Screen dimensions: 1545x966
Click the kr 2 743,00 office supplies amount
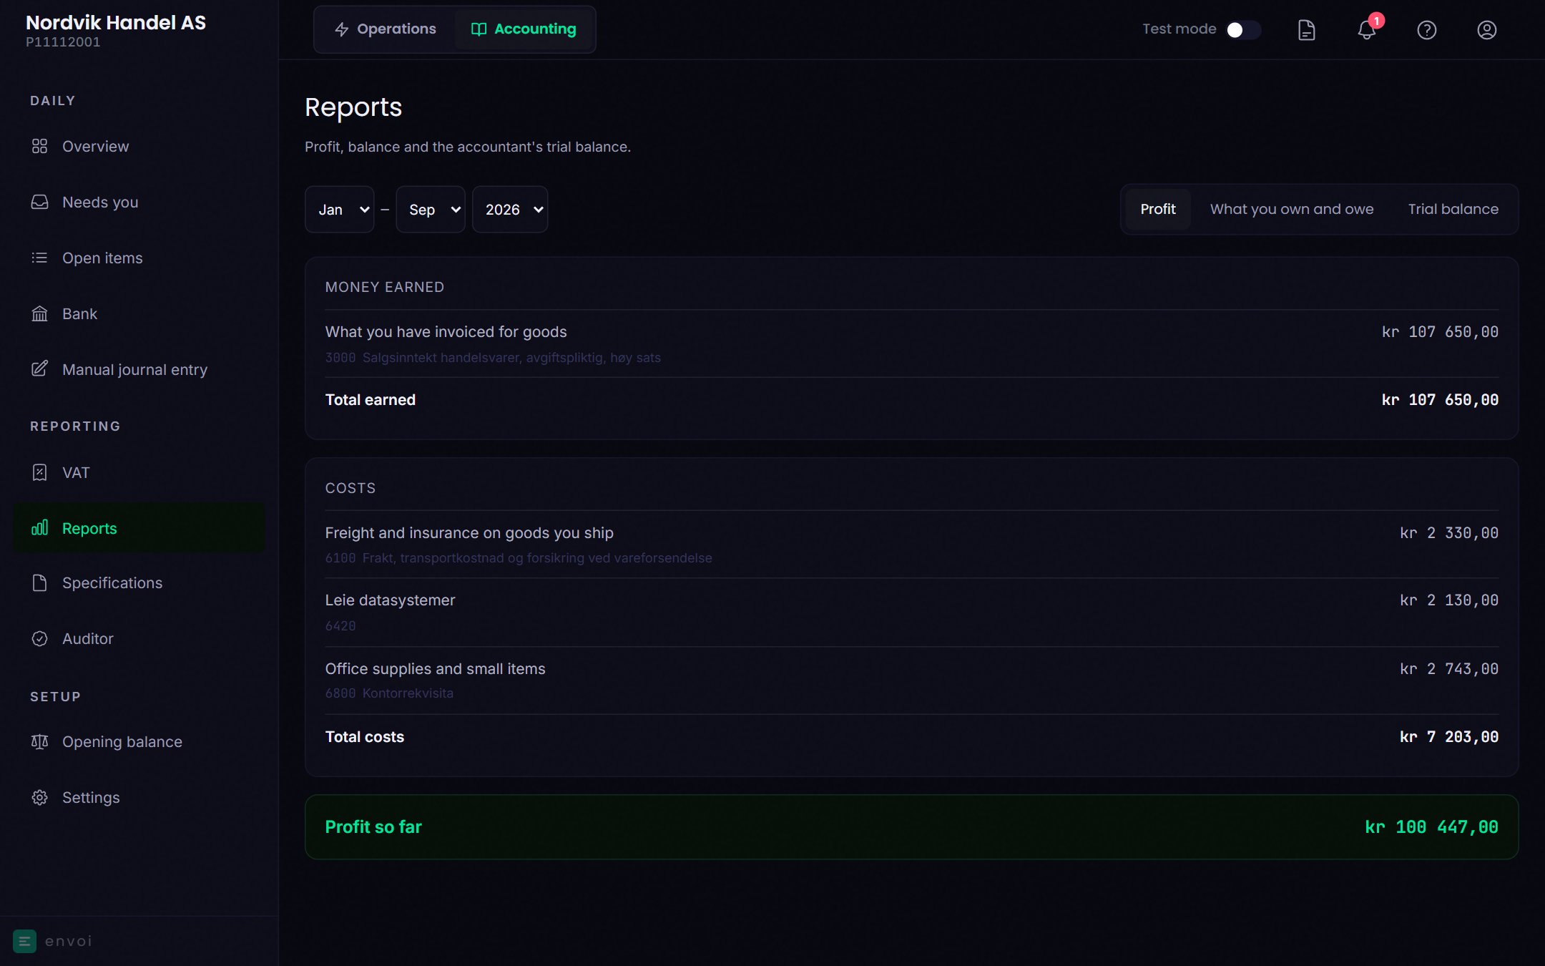[1448, 669]
